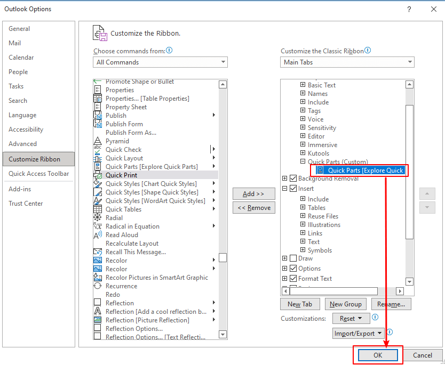Click the Add >> button
The width and height of the screenshot is (445, 365).
253,194
